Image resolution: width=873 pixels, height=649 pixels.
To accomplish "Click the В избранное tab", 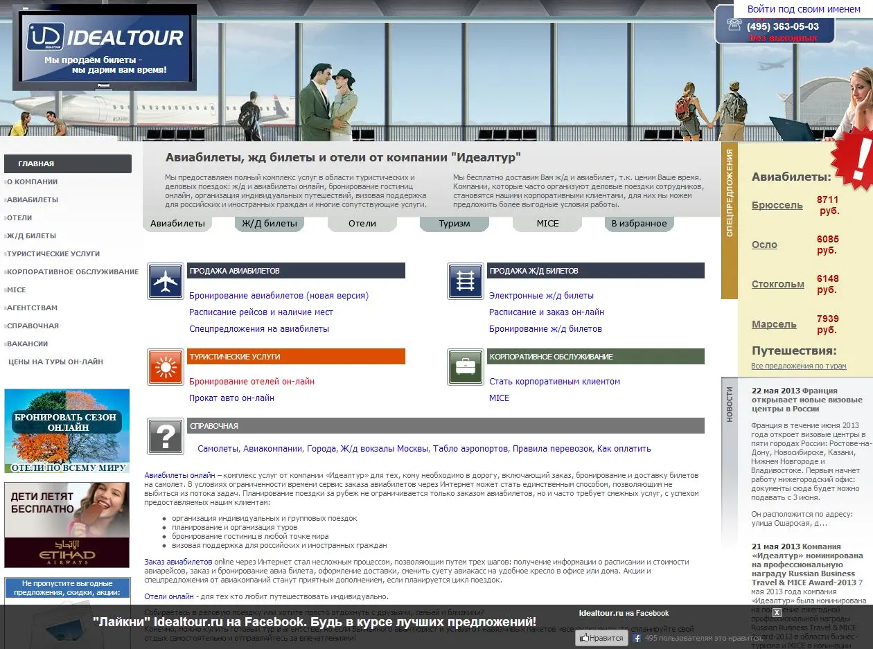I will pos(639,223).
